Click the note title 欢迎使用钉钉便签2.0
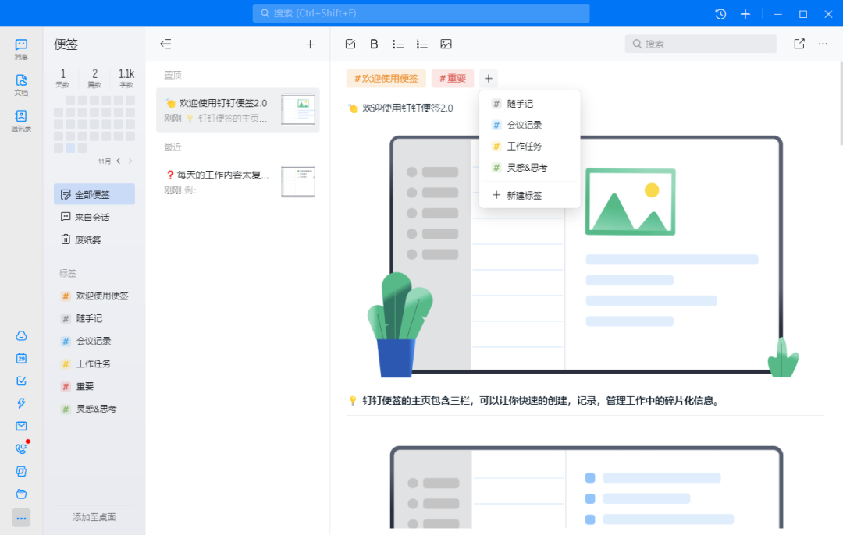 (x=407, y=108)
